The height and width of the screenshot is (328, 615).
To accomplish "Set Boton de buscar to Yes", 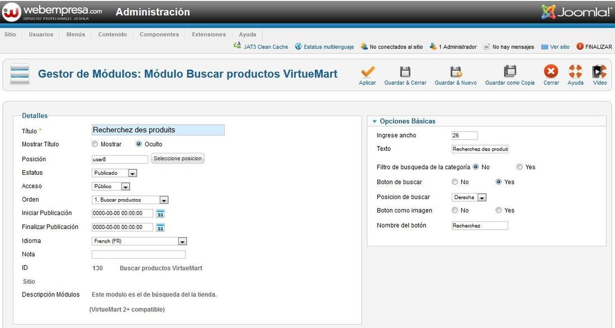I will tap(499, 182).
